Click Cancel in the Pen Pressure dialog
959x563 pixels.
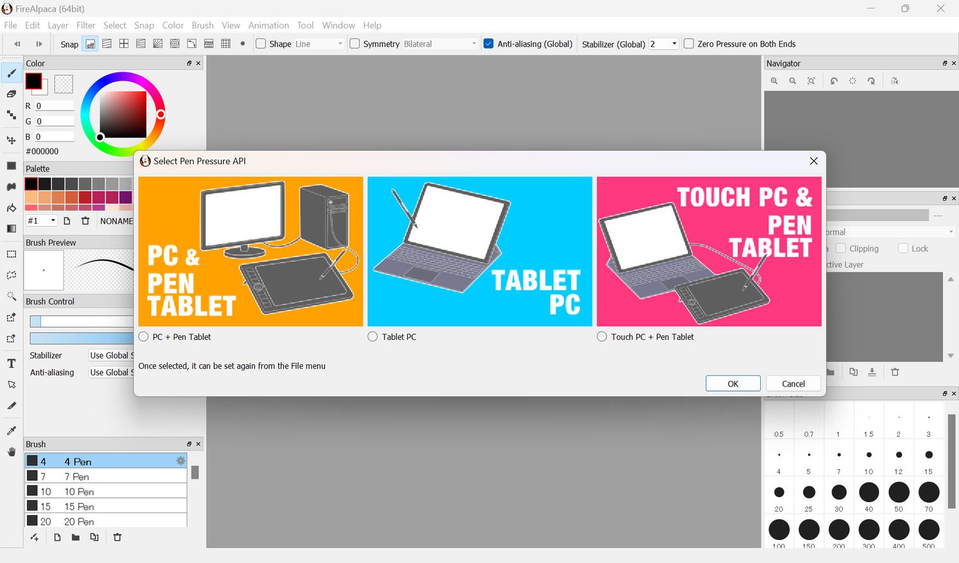coord(793,383)
